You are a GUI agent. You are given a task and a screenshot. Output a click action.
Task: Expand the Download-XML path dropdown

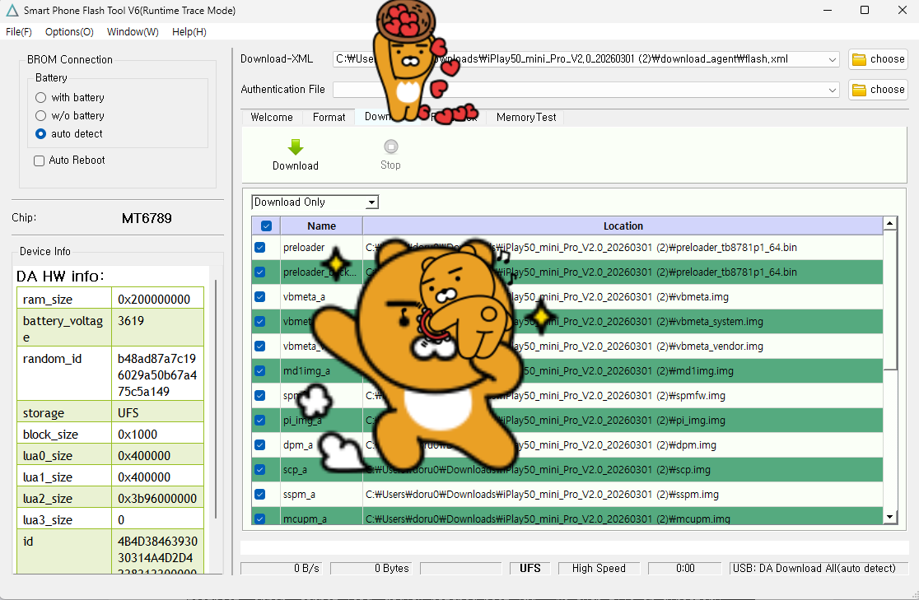coord(833,59)
